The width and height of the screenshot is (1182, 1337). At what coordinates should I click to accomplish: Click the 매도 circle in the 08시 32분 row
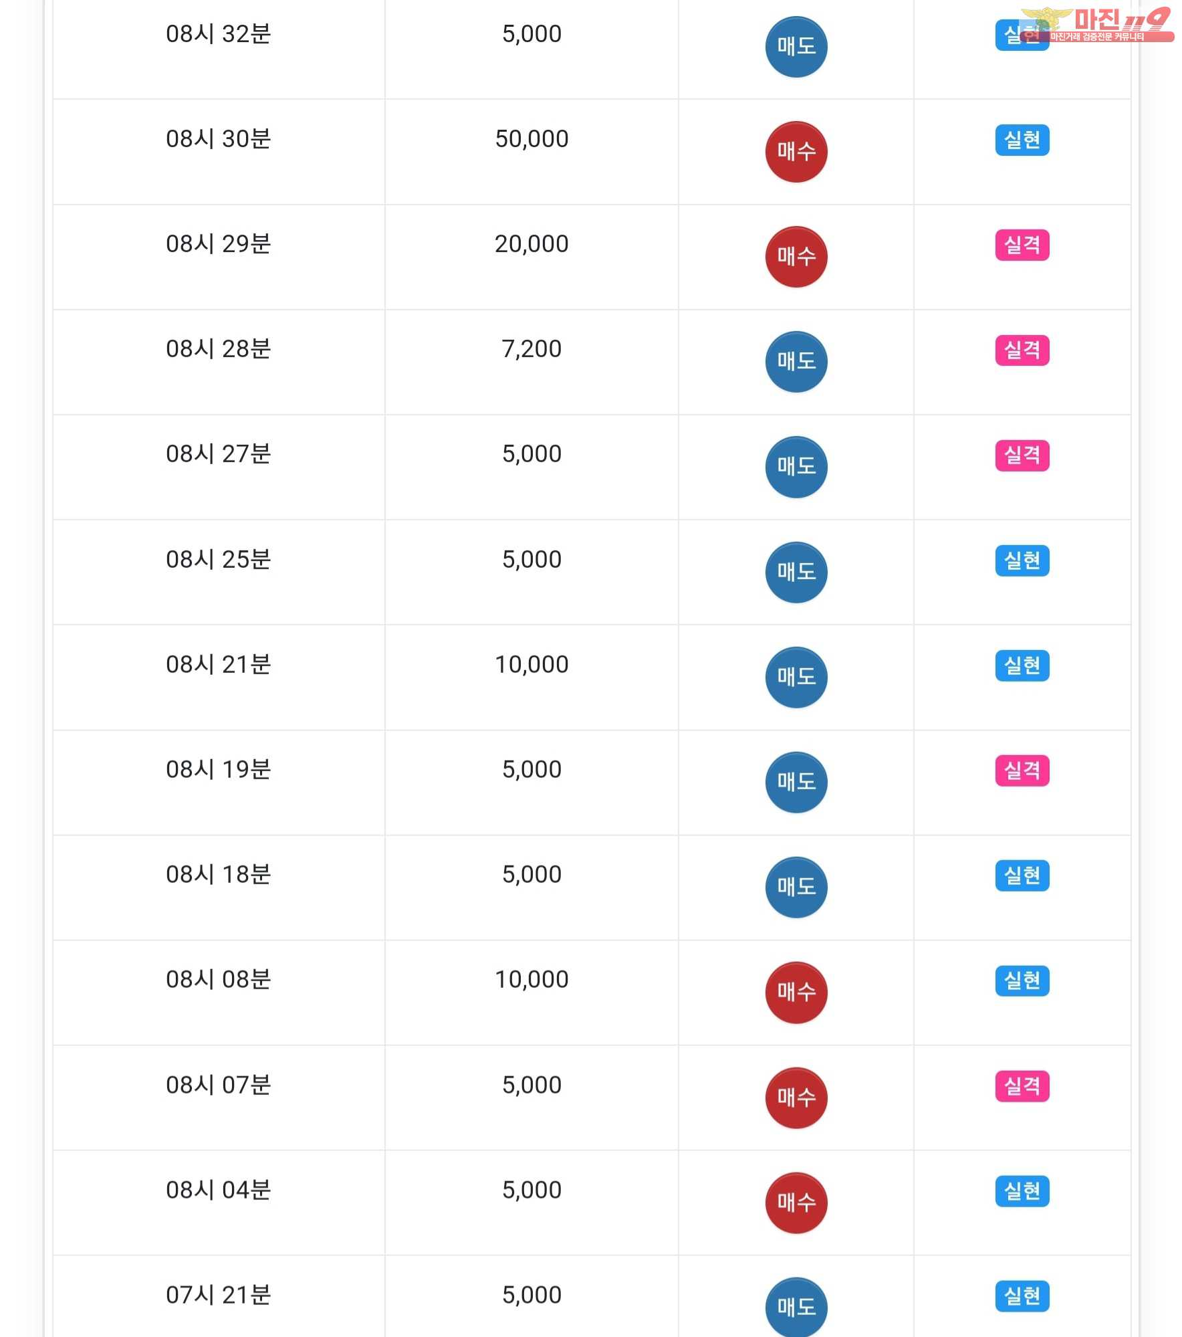pos(796,47)
